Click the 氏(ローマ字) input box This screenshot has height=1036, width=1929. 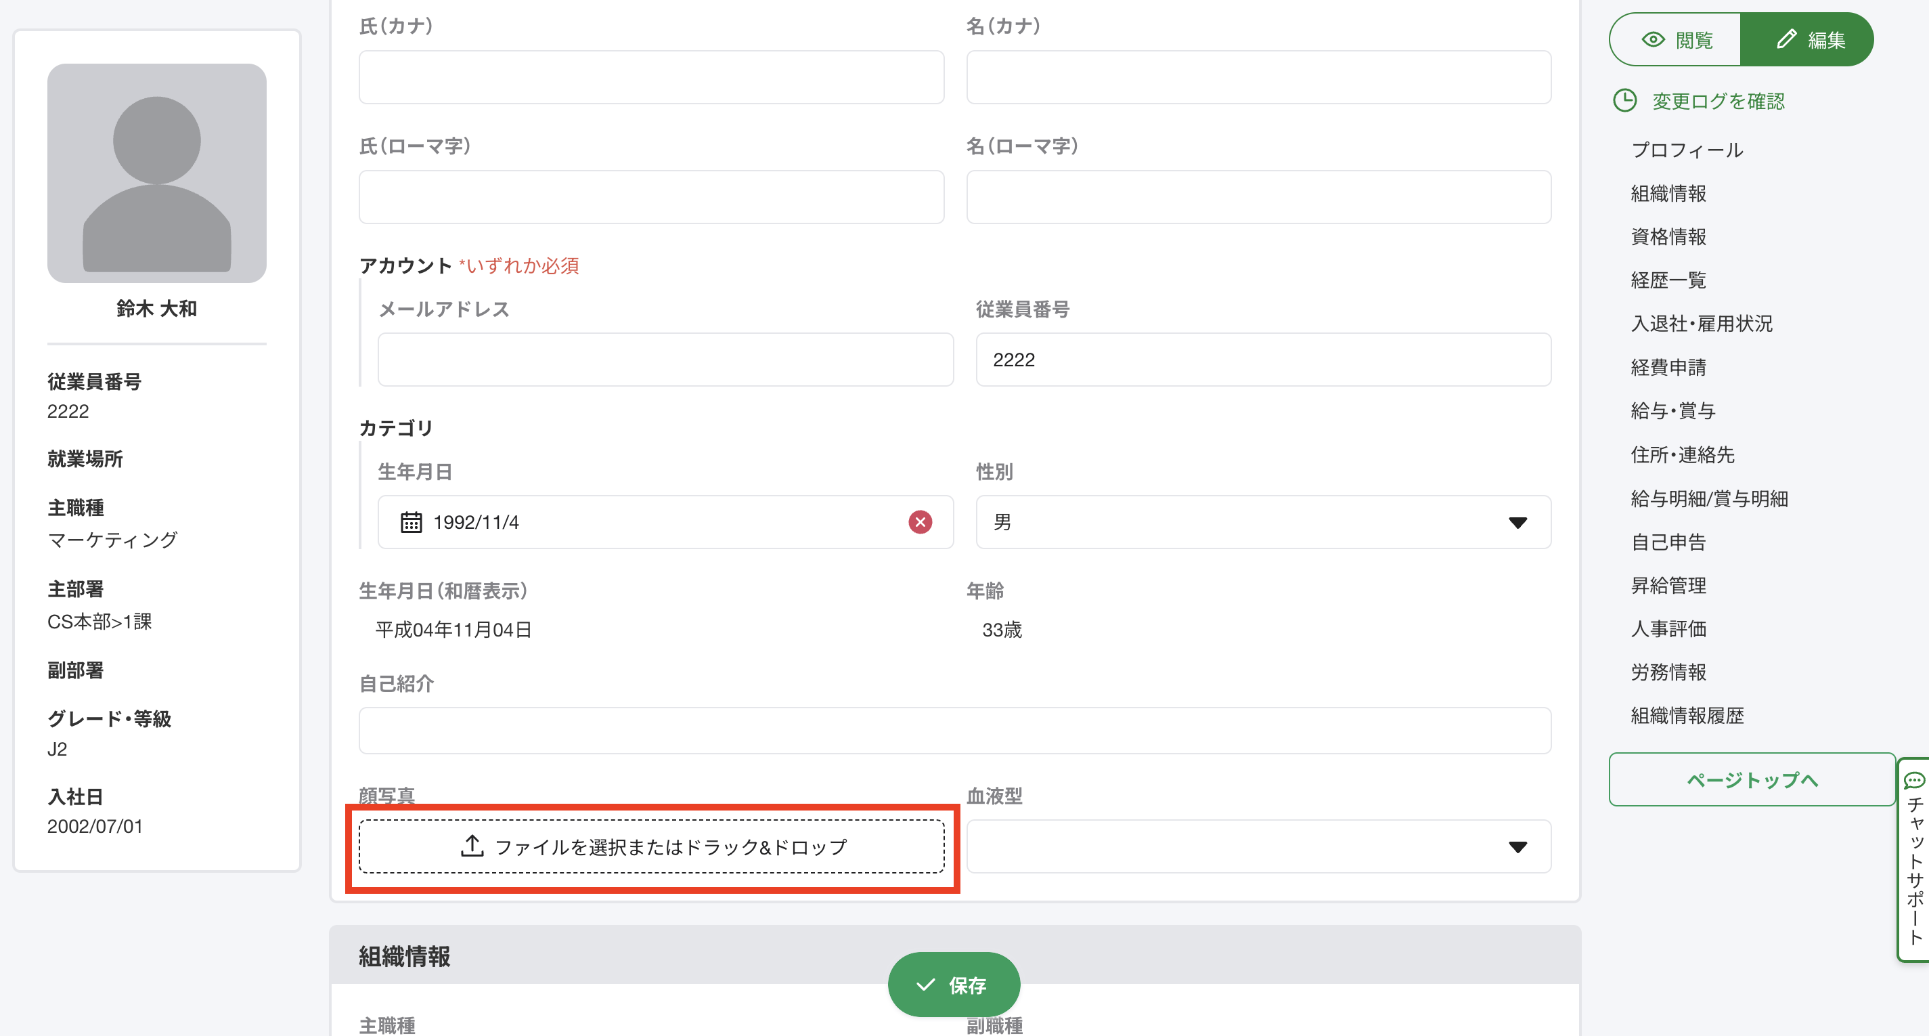point(650,197)
